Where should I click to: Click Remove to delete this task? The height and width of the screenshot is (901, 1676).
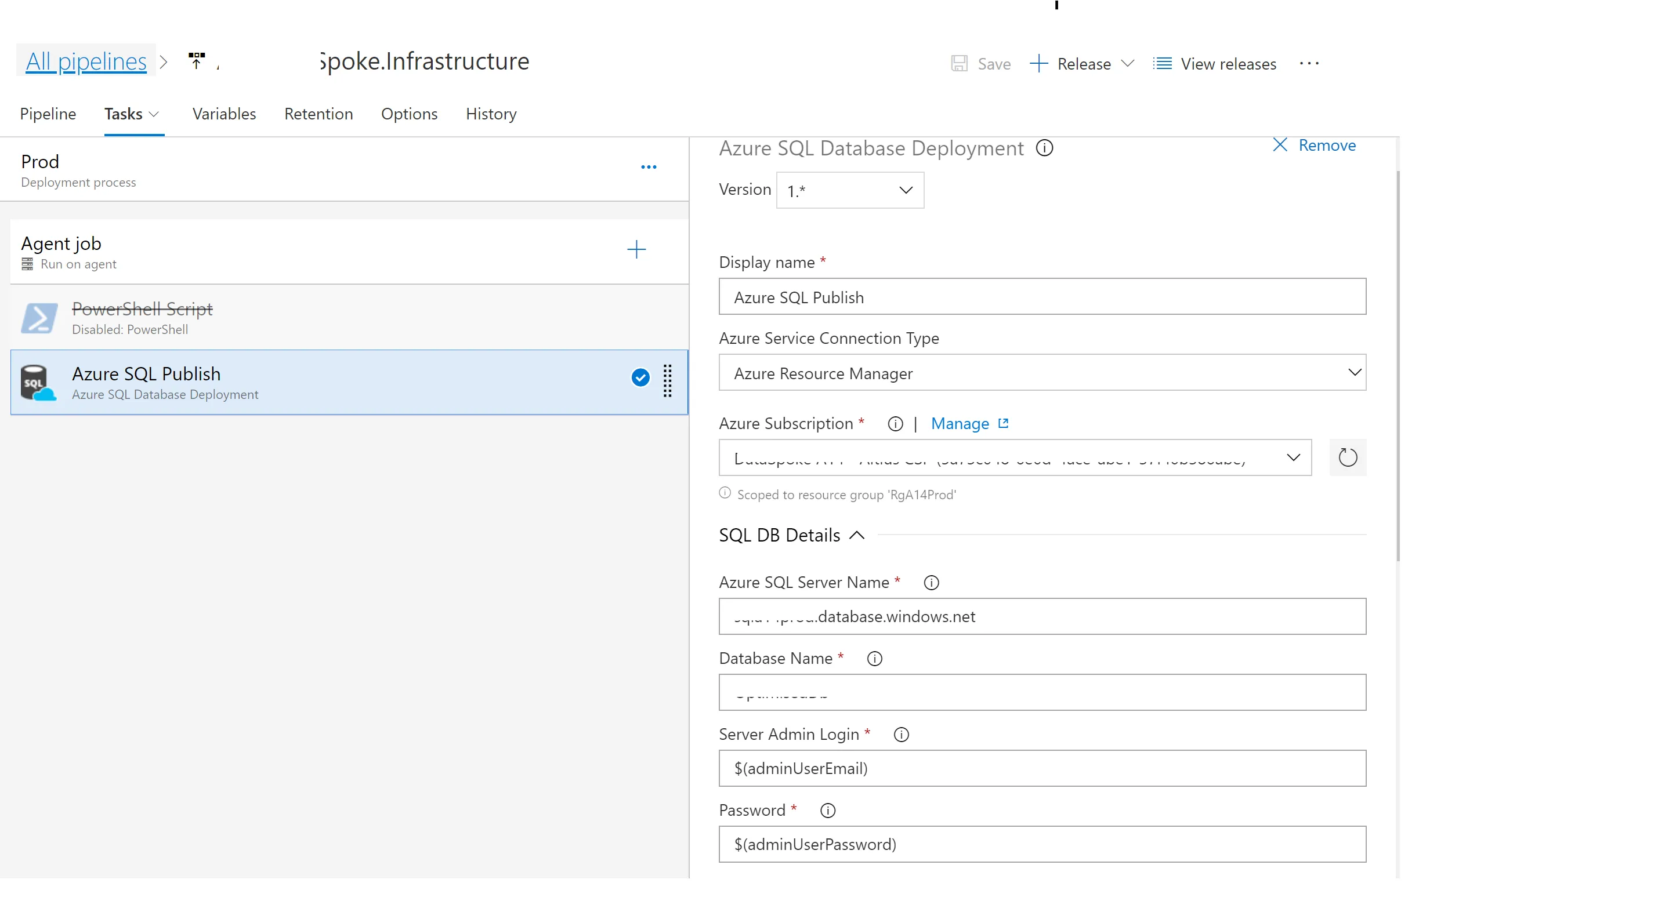click(1315, 146)
